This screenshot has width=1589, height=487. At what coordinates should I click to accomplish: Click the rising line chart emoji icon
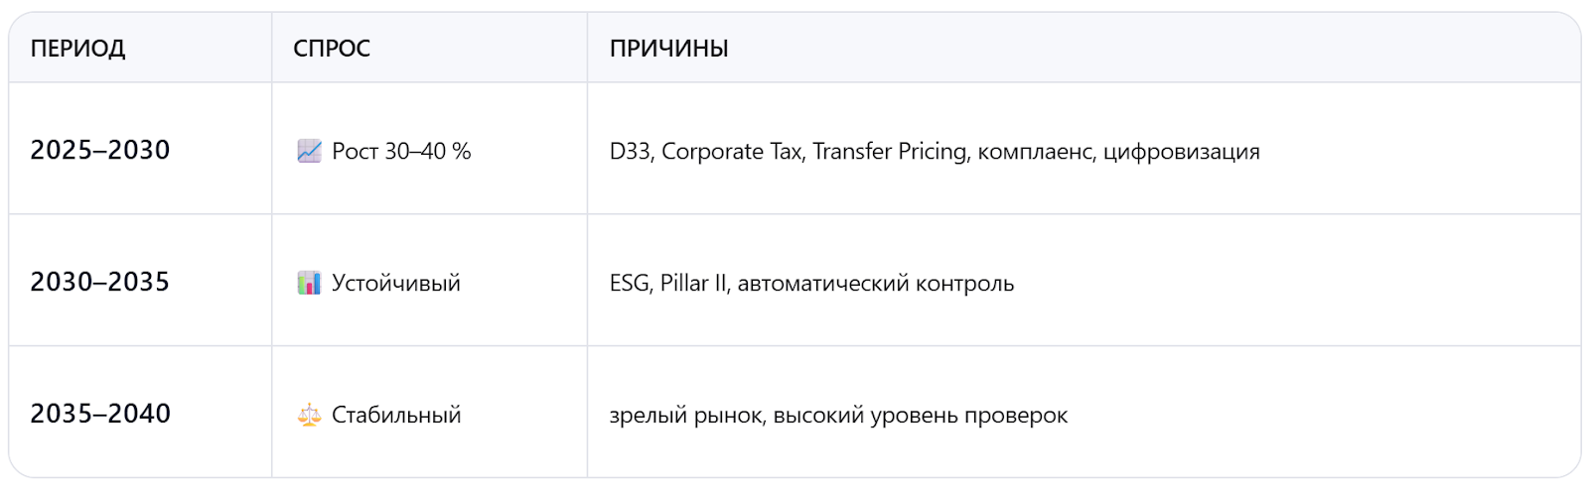pyautogui.click(x=309, y=151)
